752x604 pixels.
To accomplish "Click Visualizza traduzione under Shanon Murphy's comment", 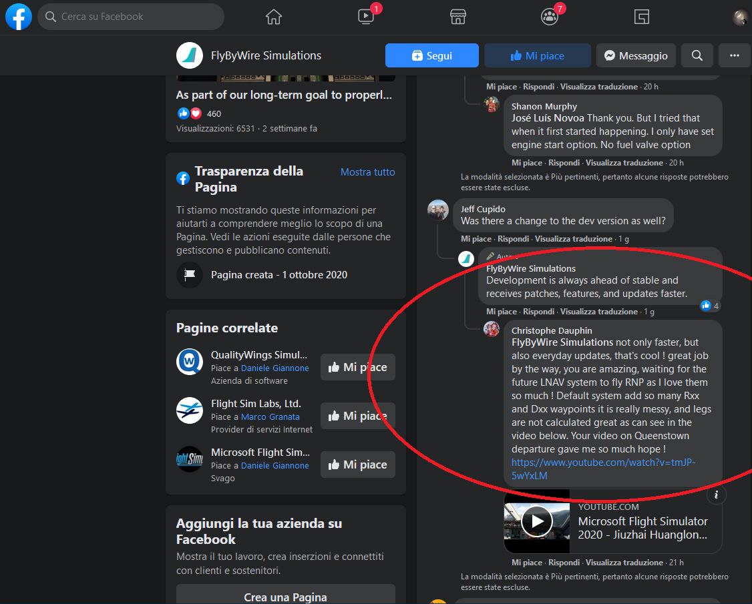I will pos(624,163).
